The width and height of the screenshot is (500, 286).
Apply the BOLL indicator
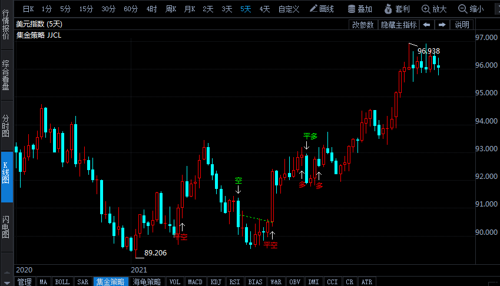point(62,282)
